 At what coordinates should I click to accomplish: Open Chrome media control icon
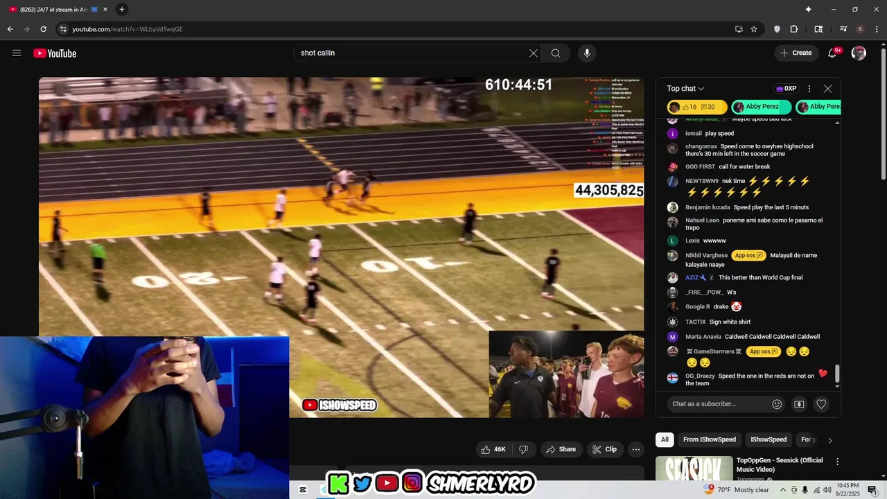click(843, 29)
